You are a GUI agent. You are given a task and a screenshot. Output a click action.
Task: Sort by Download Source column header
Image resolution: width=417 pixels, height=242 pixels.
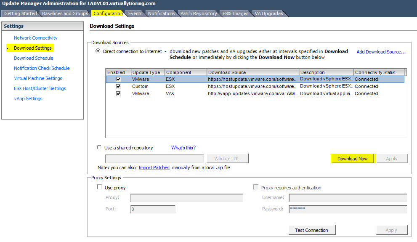253,72
